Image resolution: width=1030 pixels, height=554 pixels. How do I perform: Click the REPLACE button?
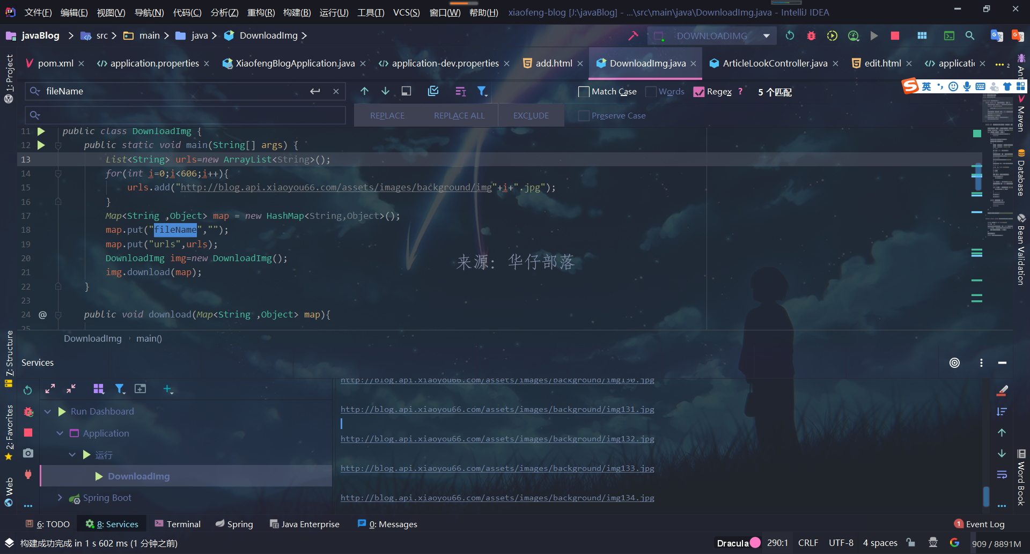point(387,116)
